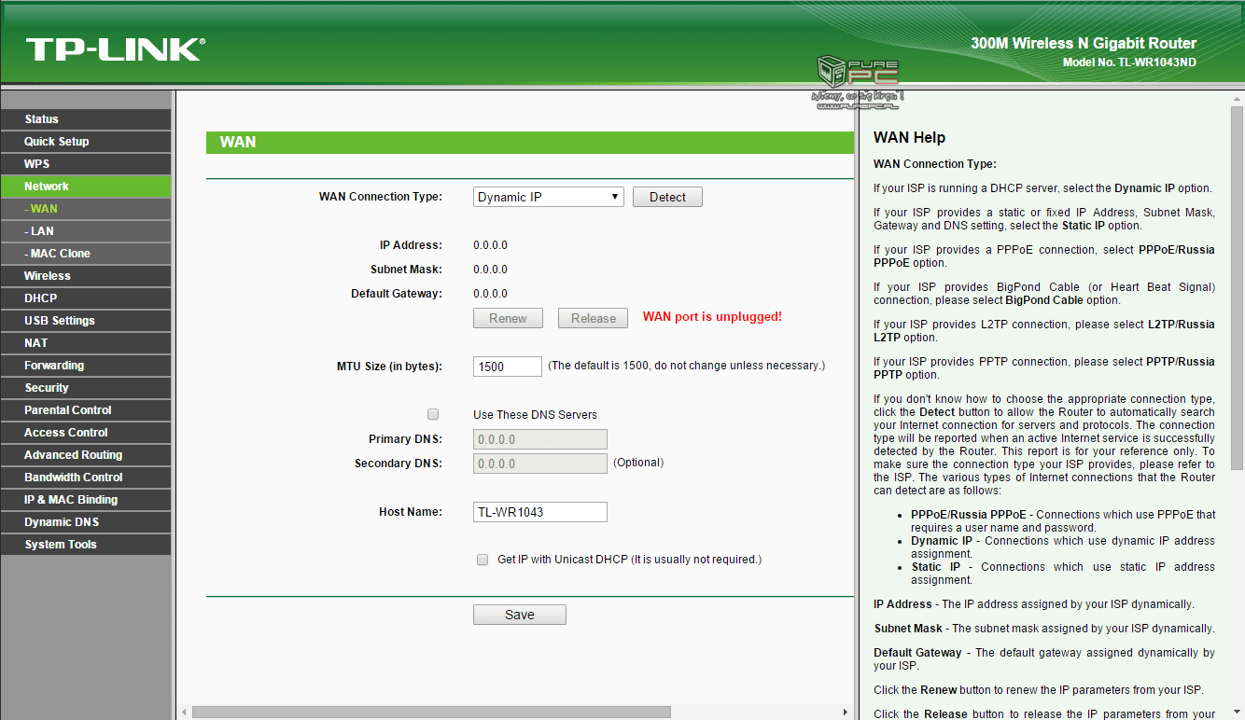Click the WAN Help heading

(909, 137)
